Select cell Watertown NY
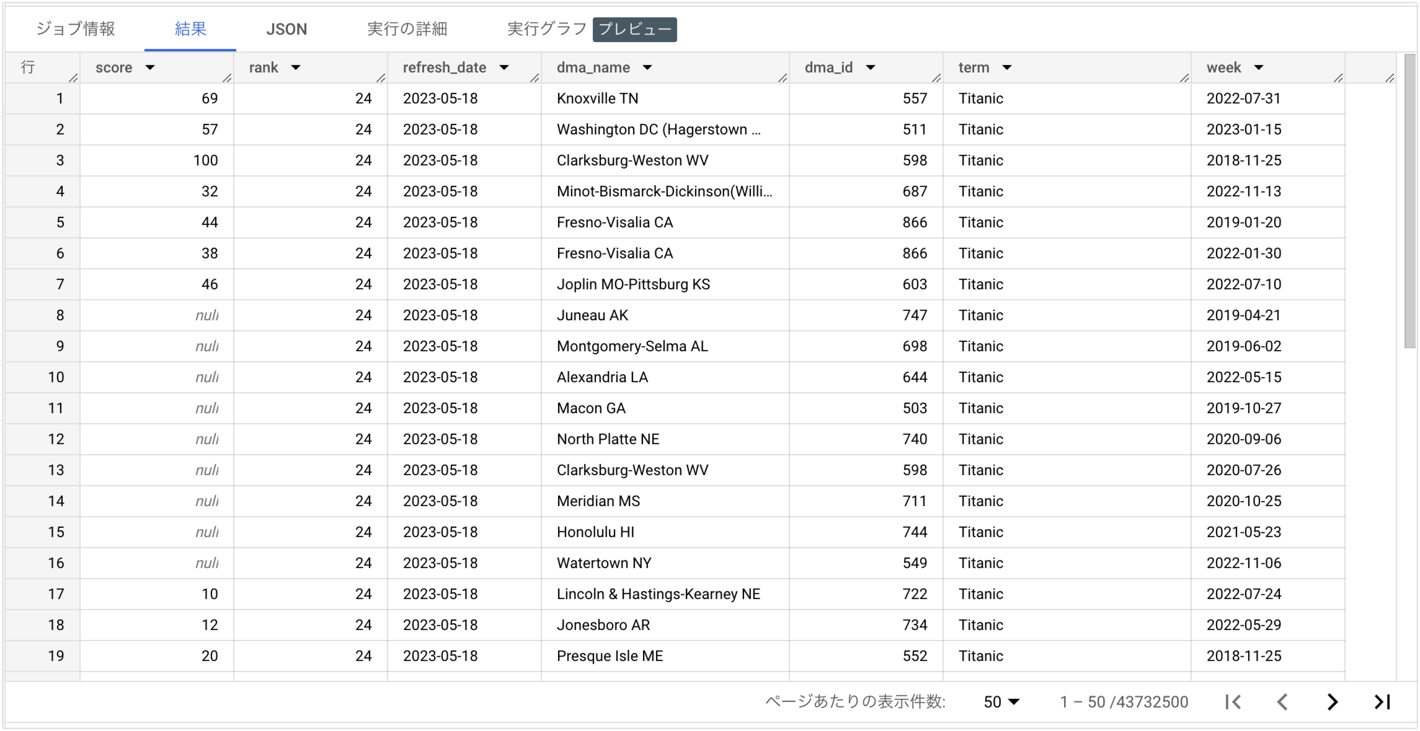 tap(665, 563)
